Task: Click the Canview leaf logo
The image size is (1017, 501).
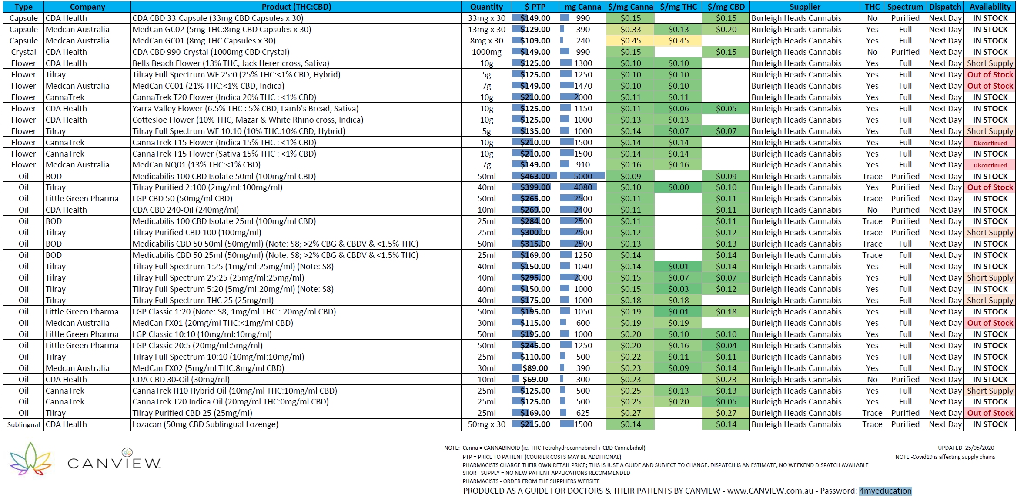Action: pyautogui.click(x=30, y=458)
